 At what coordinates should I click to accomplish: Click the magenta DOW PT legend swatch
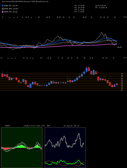(3, 12)
